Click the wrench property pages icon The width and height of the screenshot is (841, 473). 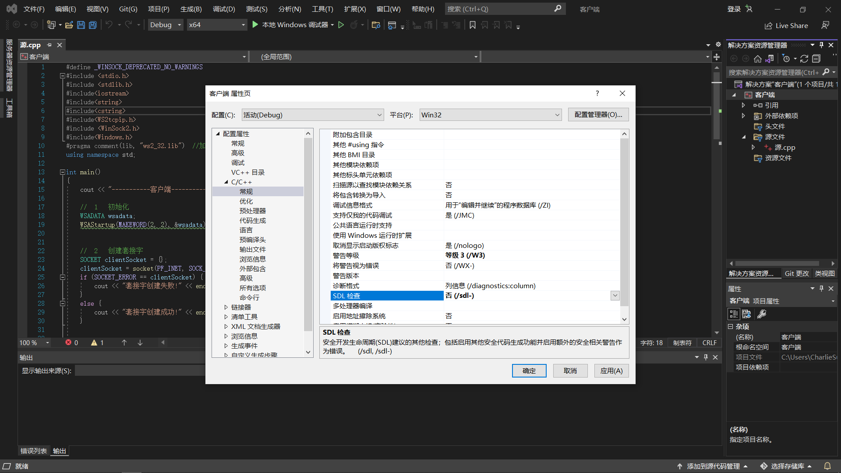pos(762,314)
